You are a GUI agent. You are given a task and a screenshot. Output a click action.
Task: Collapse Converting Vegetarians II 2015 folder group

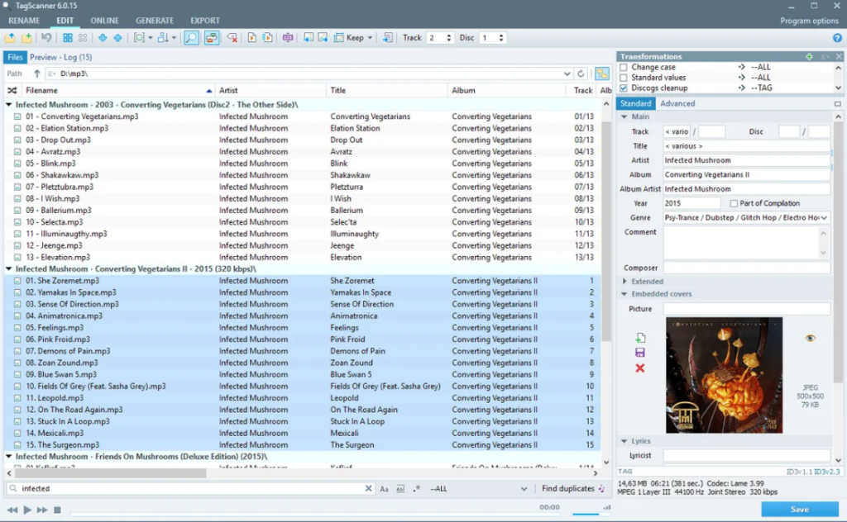8,268
